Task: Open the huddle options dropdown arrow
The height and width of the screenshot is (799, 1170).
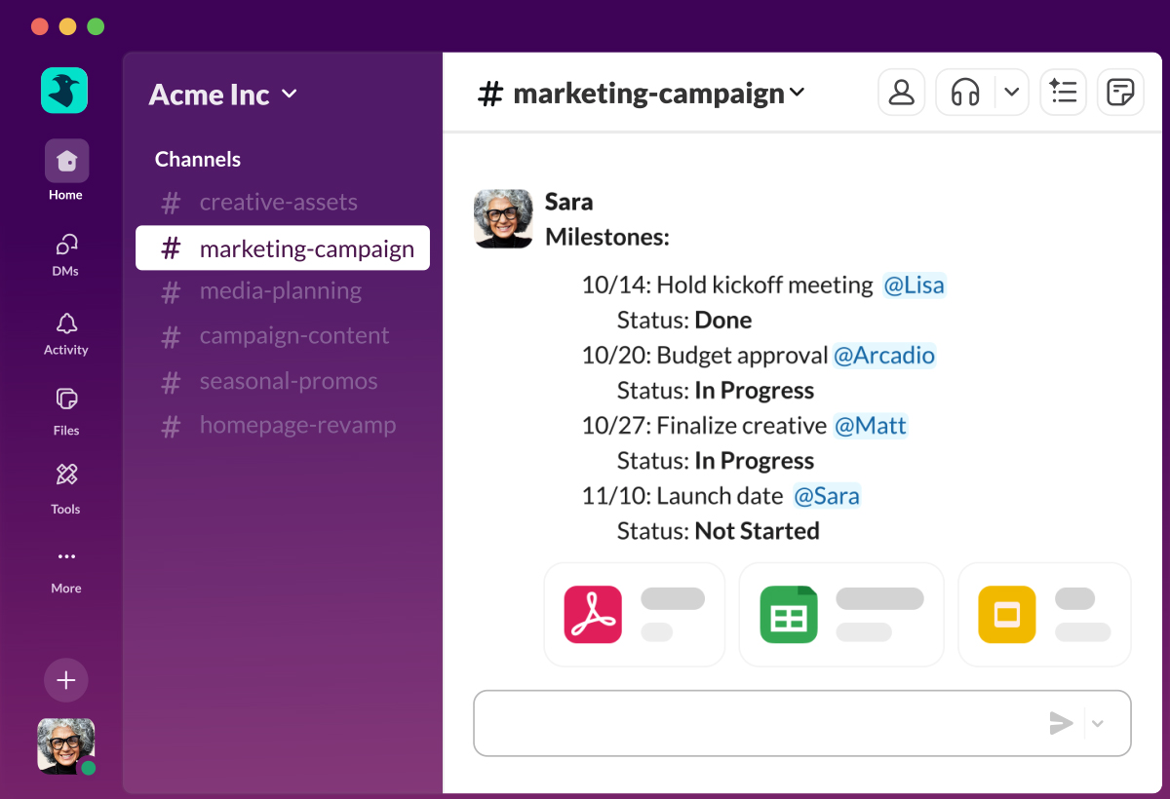Action: [x=1011, y=93]
